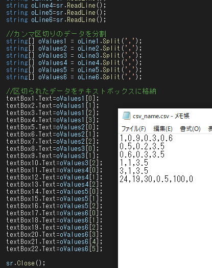Click the sr.Close(); statement in the code
The height and width of the screenshot is (268, 212).
click(x=26, y=263)
